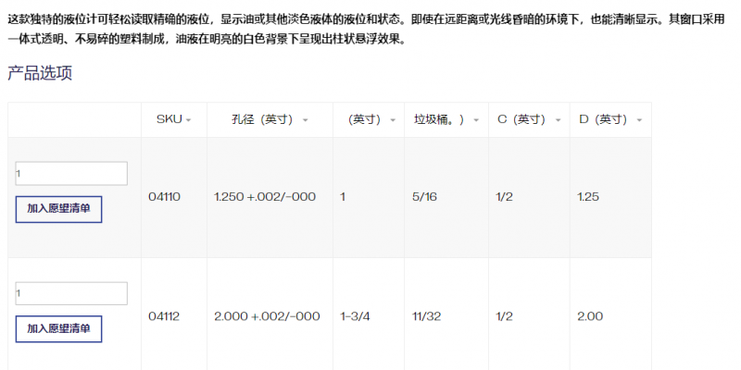
Task: Click the 1.25 value in D column
Action: click(x=589, y=196)
